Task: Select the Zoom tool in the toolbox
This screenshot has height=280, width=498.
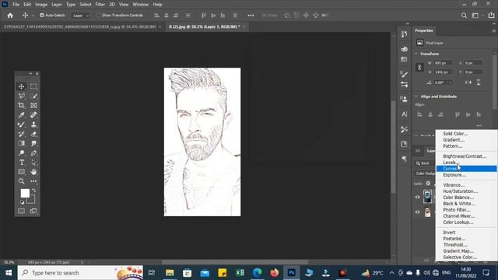Action: [x=21, y=181]
